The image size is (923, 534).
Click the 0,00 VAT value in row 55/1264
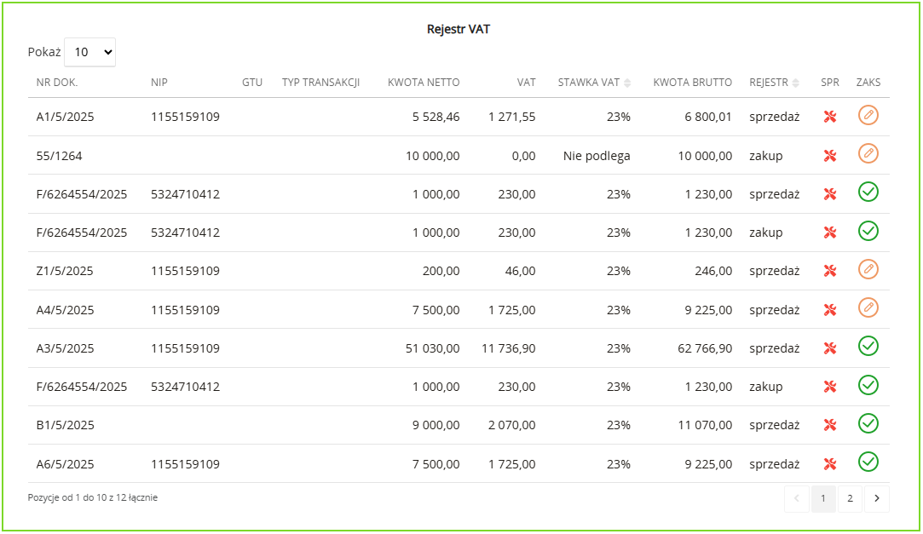524,156
